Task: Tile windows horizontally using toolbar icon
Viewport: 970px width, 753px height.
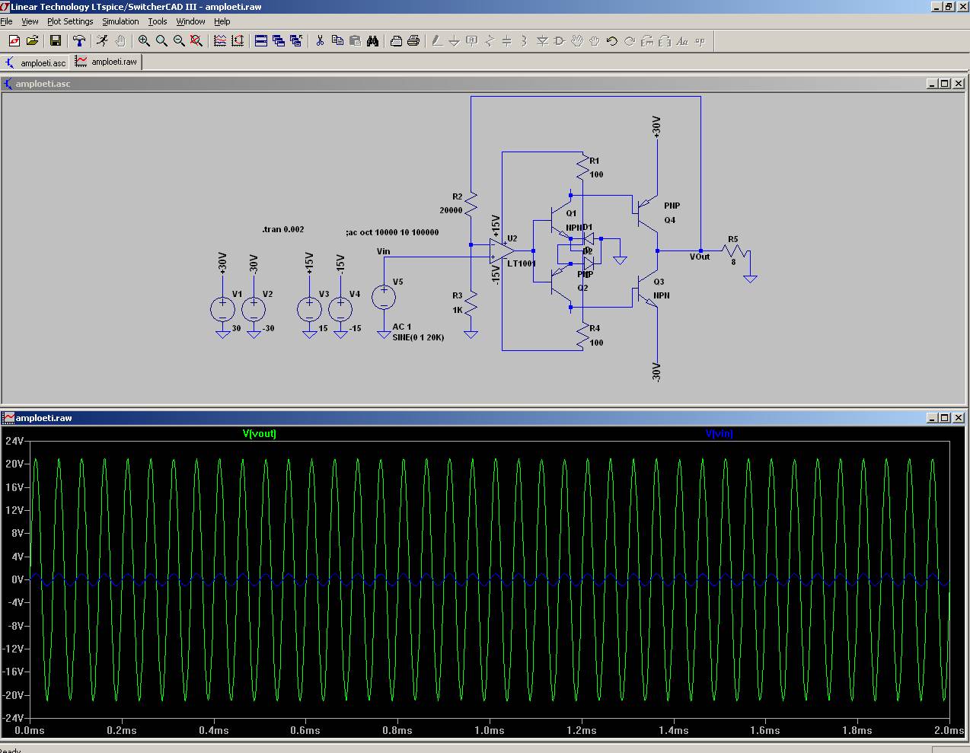Action: (x=261, y=41)
